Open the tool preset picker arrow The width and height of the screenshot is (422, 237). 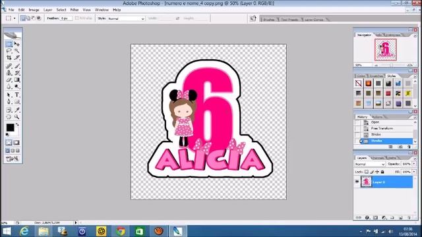[x=15, y=18]
